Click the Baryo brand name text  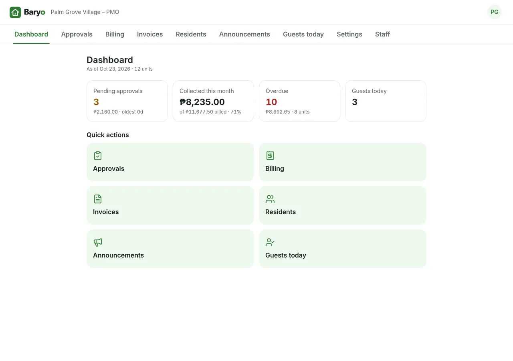(34, 12)
